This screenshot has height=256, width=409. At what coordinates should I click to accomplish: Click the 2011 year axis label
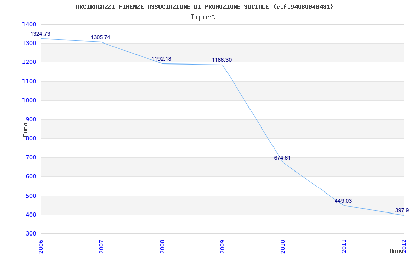coord(344,246)
